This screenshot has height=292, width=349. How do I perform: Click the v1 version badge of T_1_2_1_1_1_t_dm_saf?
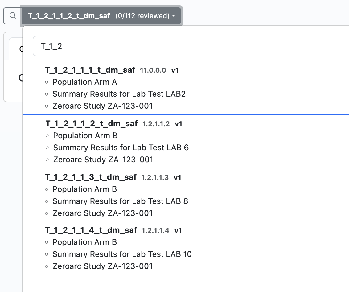(175, 70)
